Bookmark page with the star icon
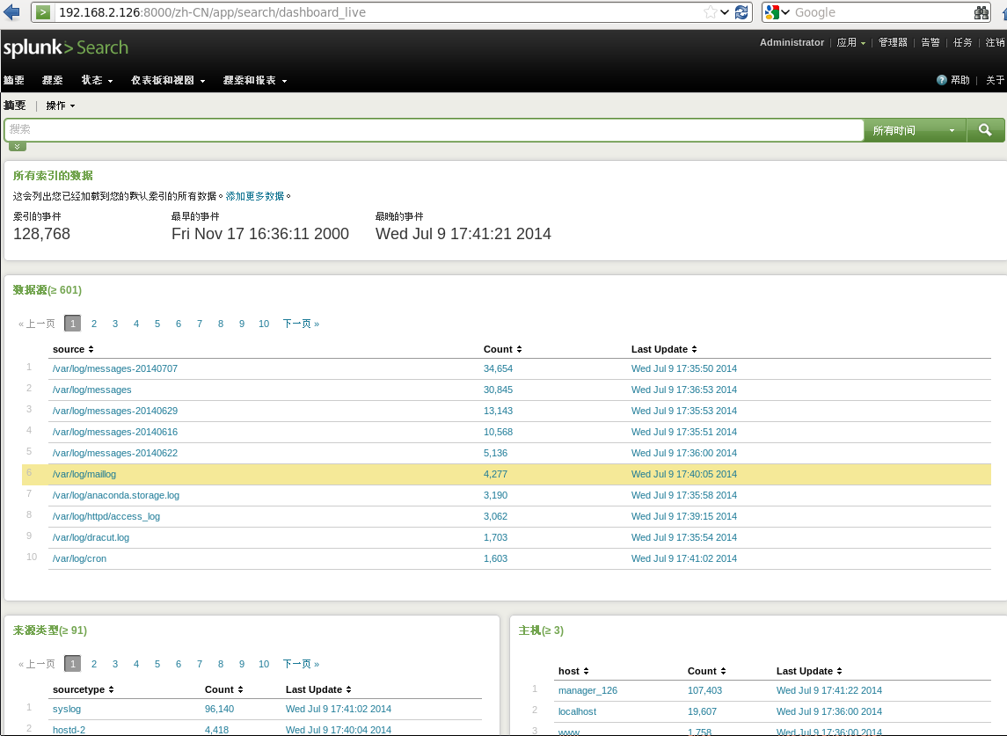The image size is (1007, 736). coord(711,12)
